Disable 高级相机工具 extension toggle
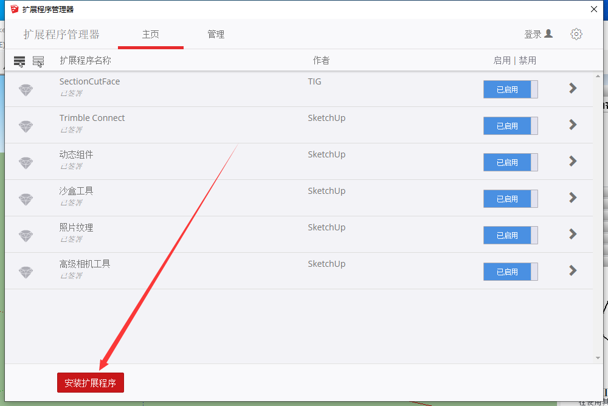This screenshot has height=406, width=608. (x=510, y=272)
